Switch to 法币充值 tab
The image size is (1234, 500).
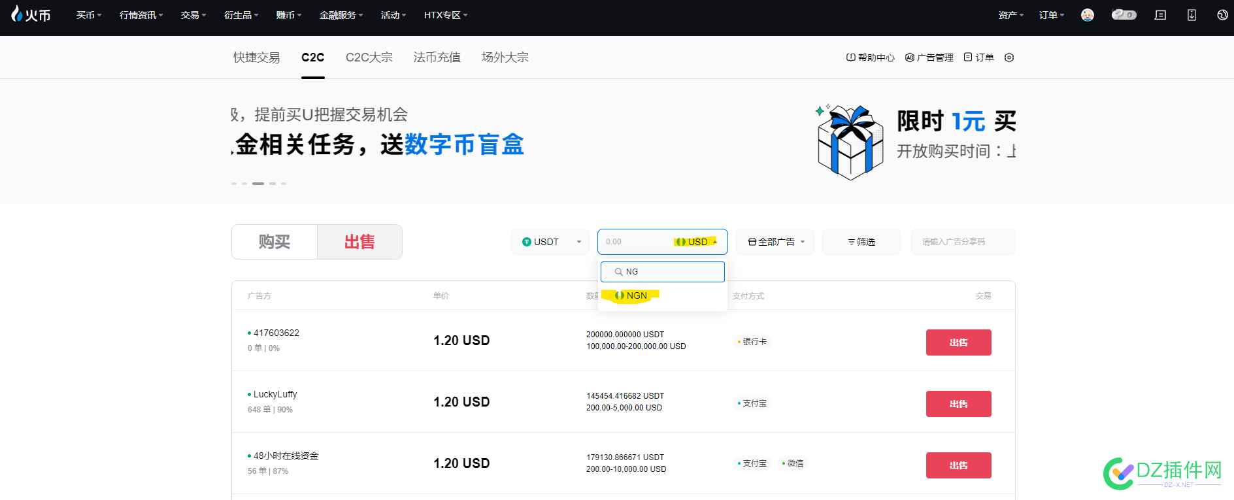tap(437, 58)
